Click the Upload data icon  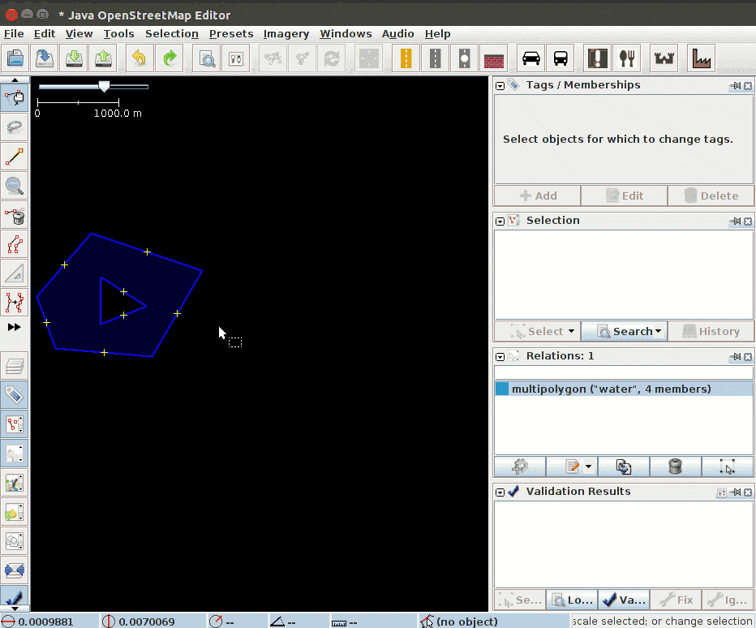pos(103,58)
